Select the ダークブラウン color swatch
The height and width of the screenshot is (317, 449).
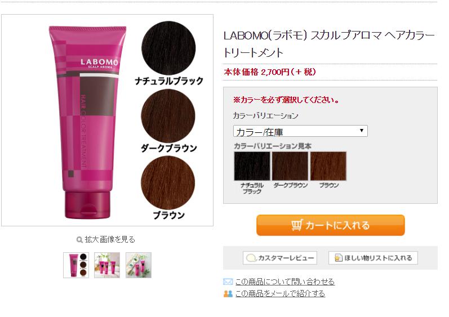(x=290, y=166)
